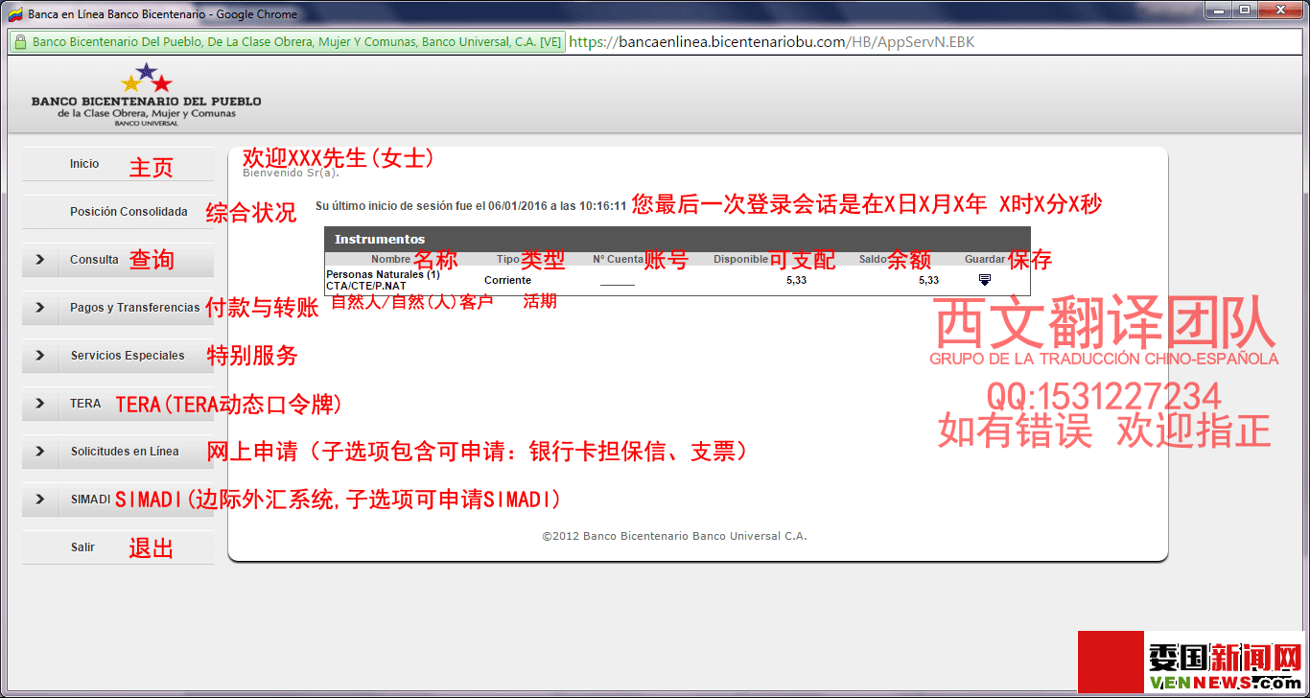Expand the Consulta menu arrow
This screenshot has width=1310, height=698.
[40, 260]
